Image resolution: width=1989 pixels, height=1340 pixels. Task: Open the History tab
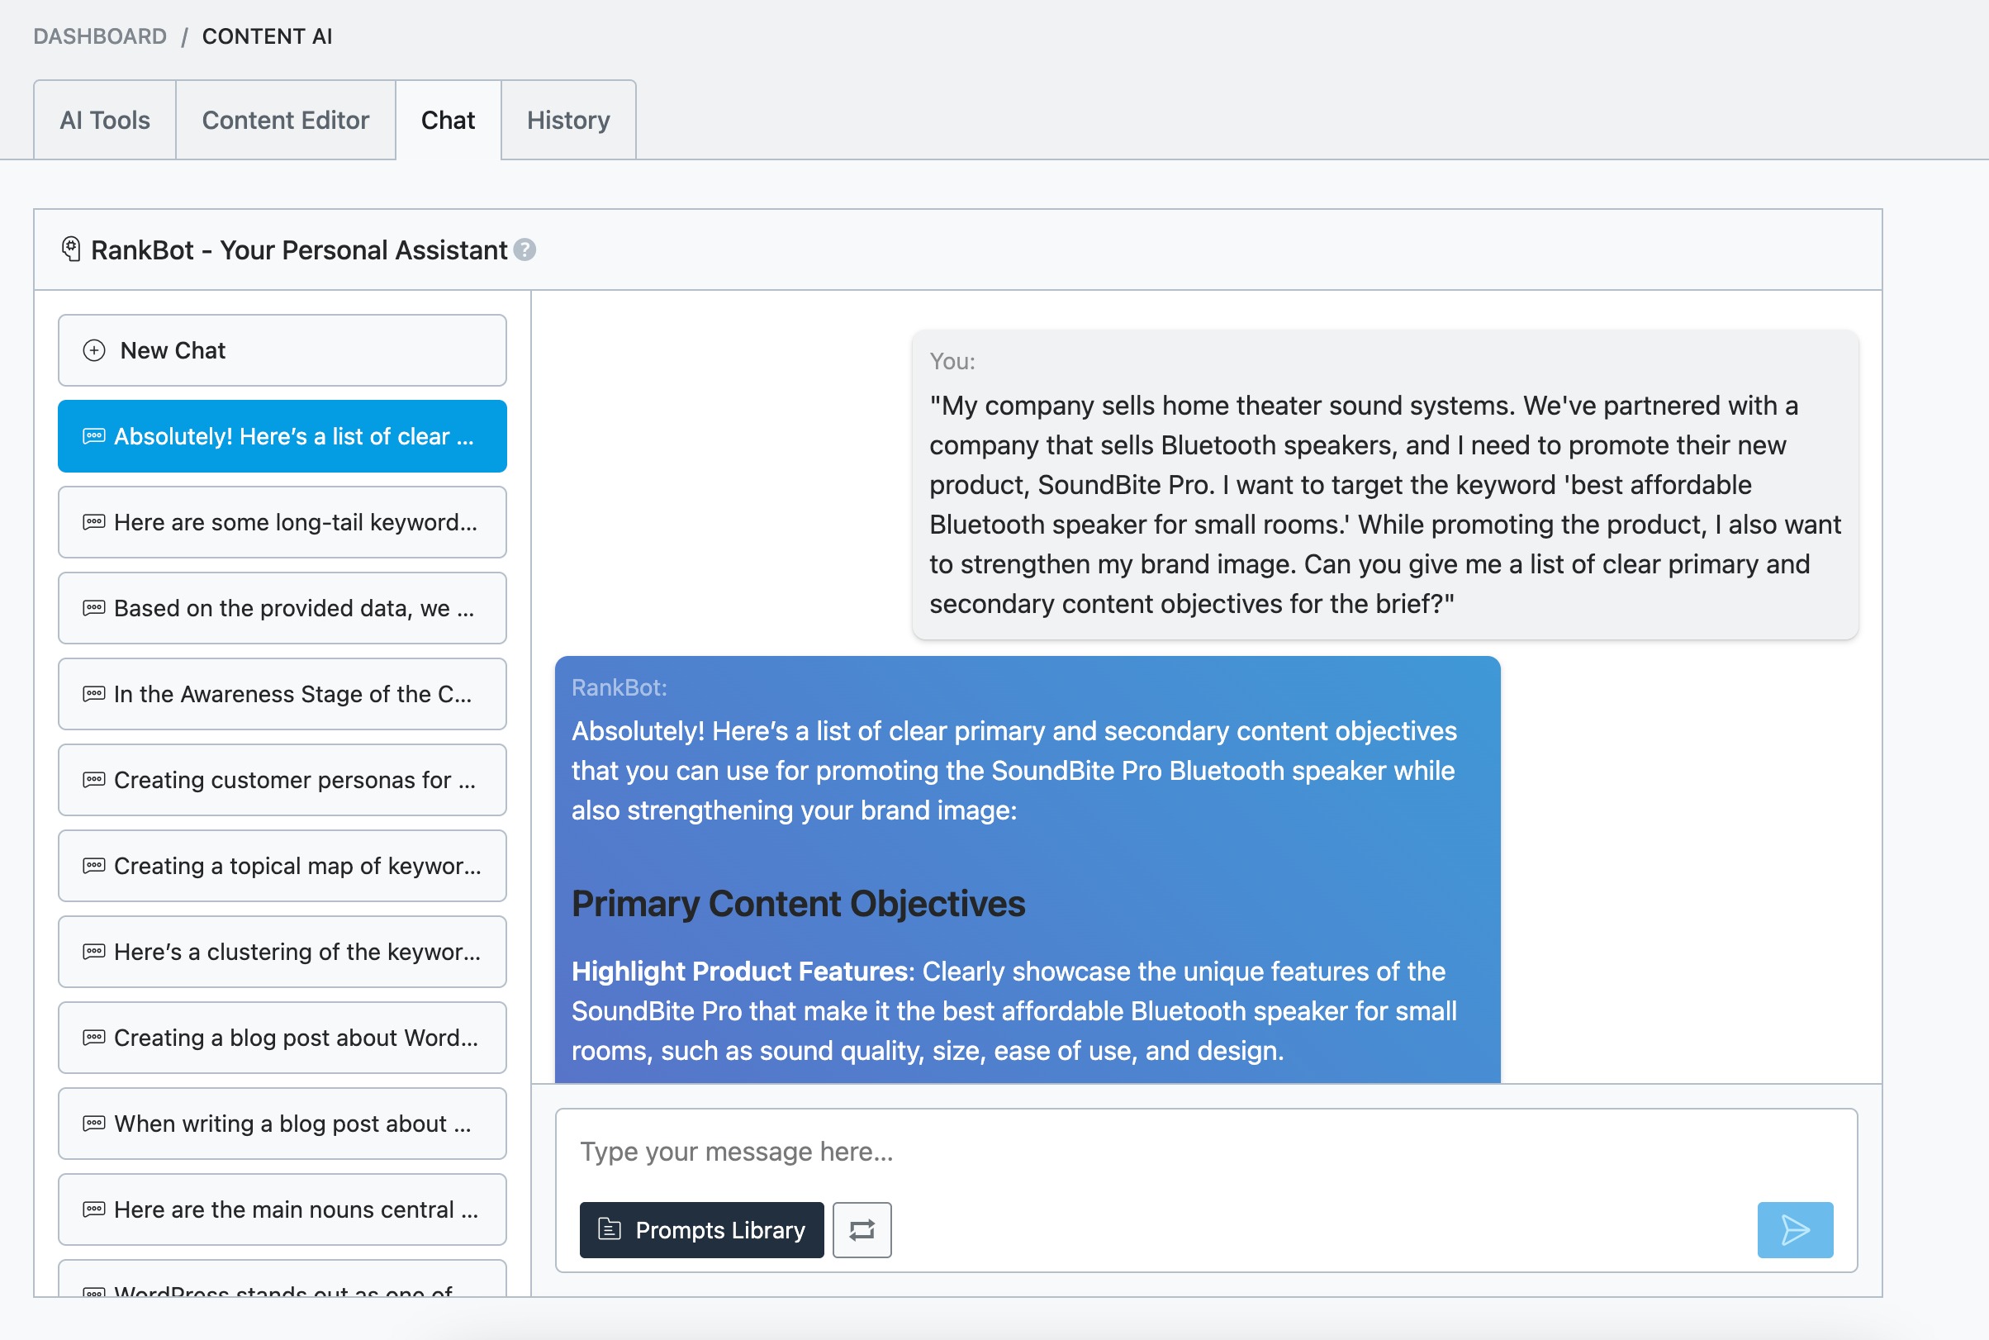click(568, 120)
